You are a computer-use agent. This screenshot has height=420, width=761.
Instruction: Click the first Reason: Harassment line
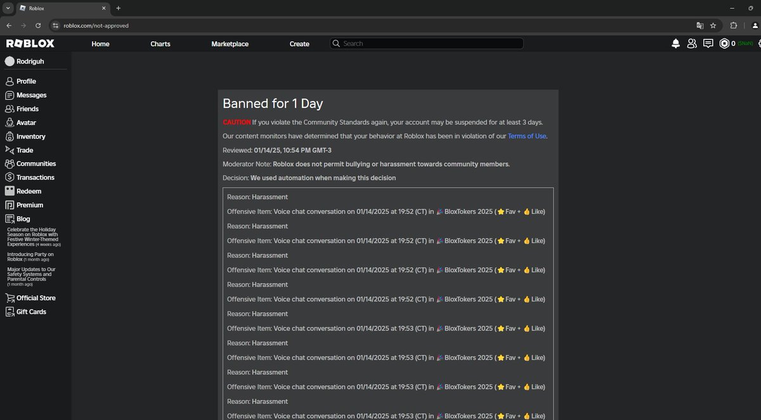point(257,197)
